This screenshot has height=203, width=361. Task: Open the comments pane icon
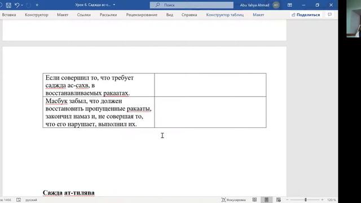click(x=329, y=15)
